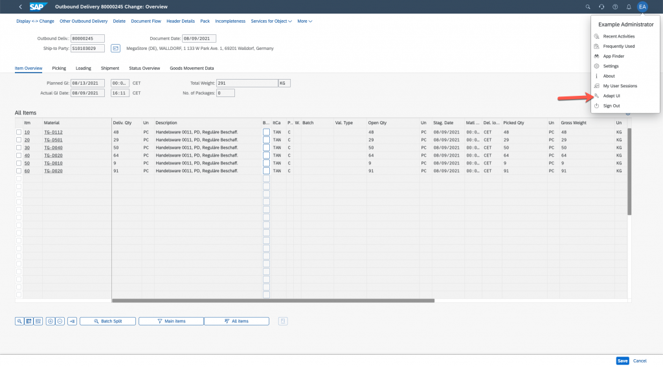The image size is (663, 367).
Task: Open the Status Overview tab
Action: 144,68
